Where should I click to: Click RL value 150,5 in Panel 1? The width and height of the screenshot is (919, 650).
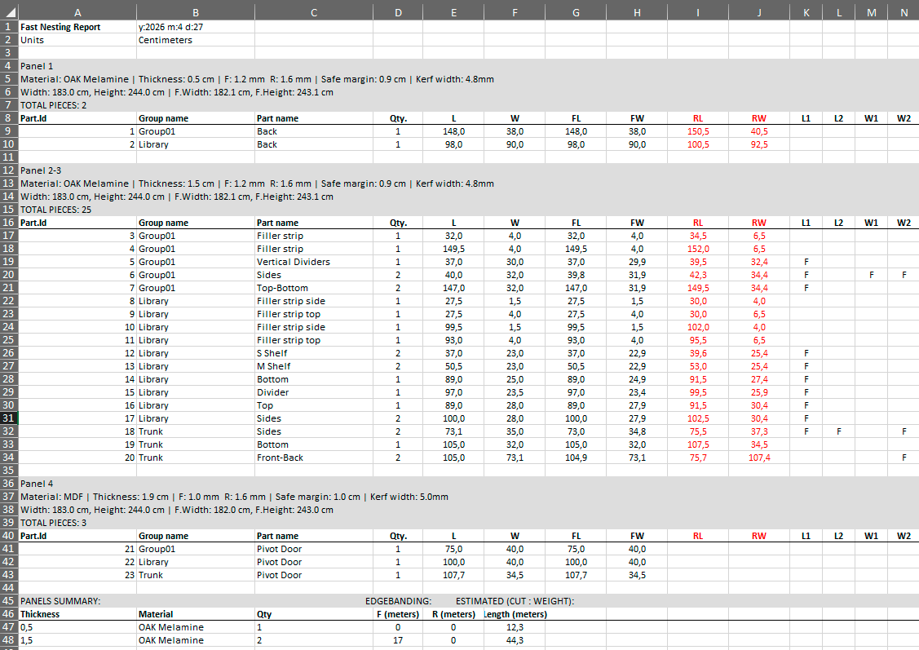click(x=697, y=131)
